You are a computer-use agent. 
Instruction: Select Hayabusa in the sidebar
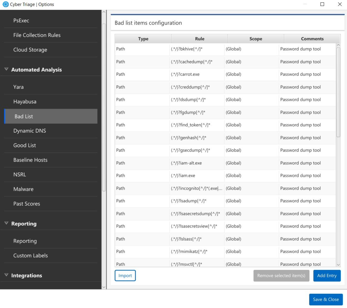coord(25,102)
